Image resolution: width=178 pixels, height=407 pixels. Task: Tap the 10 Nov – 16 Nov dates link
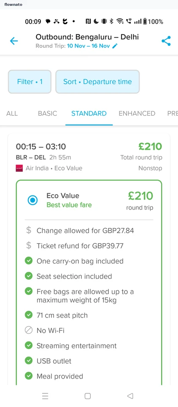89,46
